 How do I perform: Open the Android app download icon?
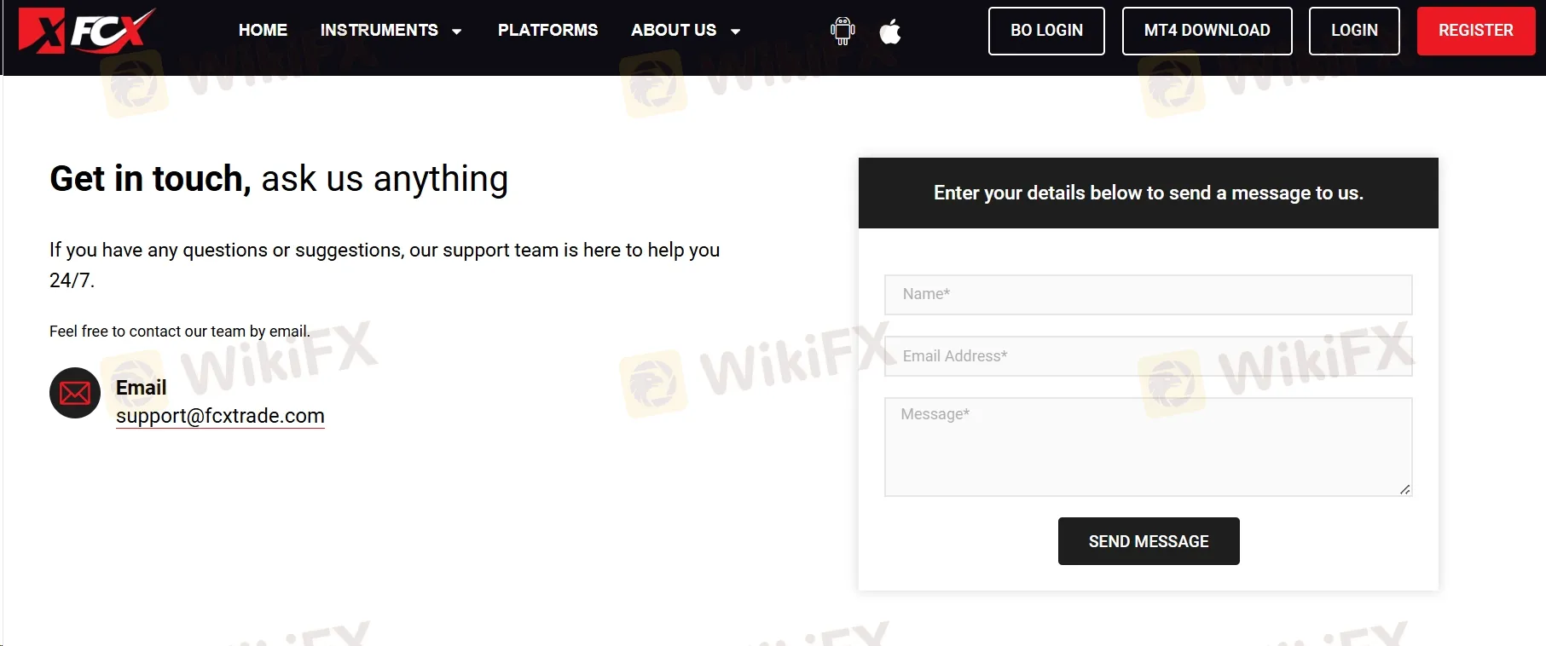coord(842,31)
